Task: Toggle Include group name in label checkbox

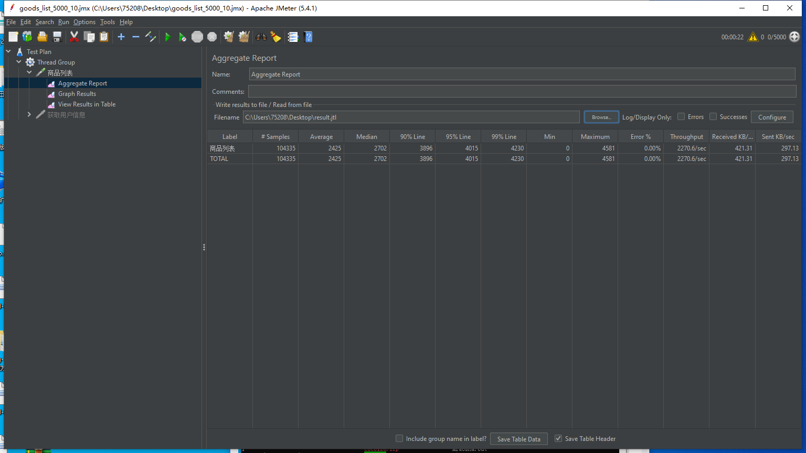Action: [399, 438]
